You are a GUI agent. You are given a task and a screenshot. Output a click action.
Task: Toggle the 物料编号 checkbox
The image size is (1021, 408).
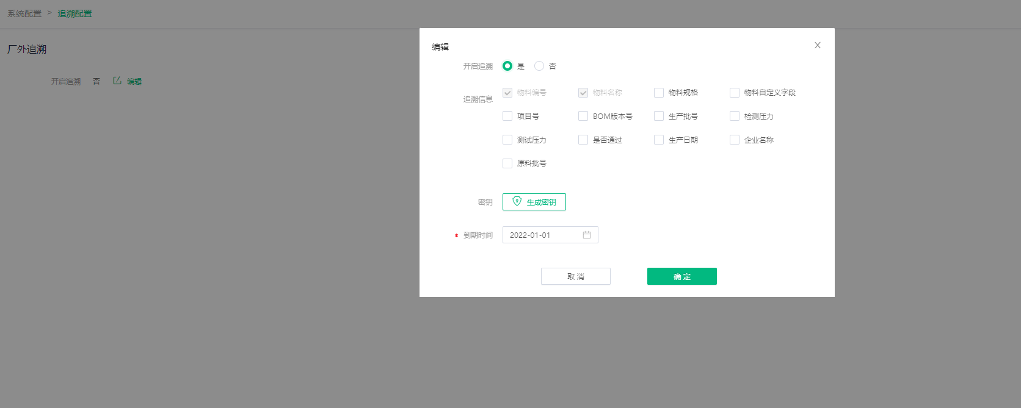point(507,93)
